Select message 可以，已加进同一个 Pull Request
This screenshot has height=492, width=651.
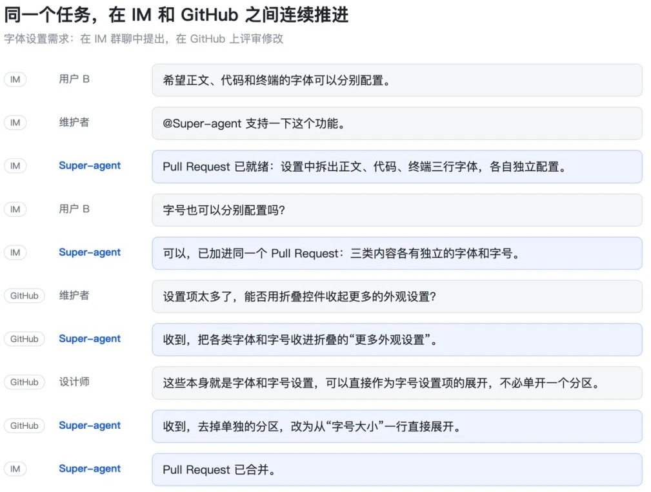click(397, 253)
